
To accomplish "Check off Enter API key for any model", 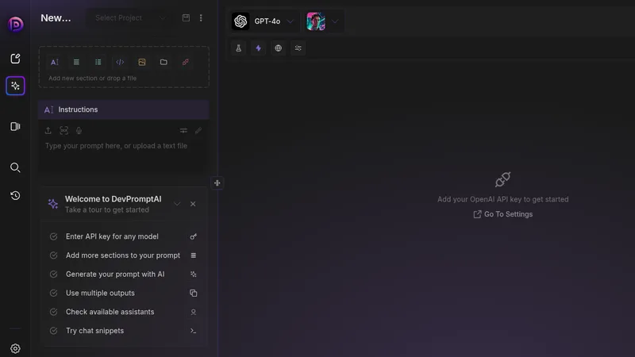I will (x=53, y=236).
